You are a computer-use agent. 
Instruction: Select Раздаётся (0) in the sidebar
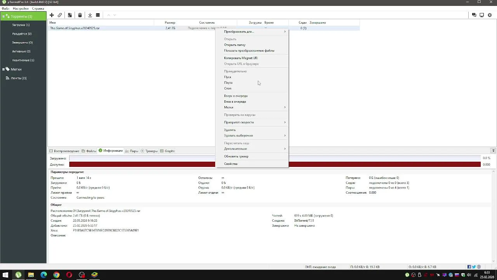coord(22,34)
